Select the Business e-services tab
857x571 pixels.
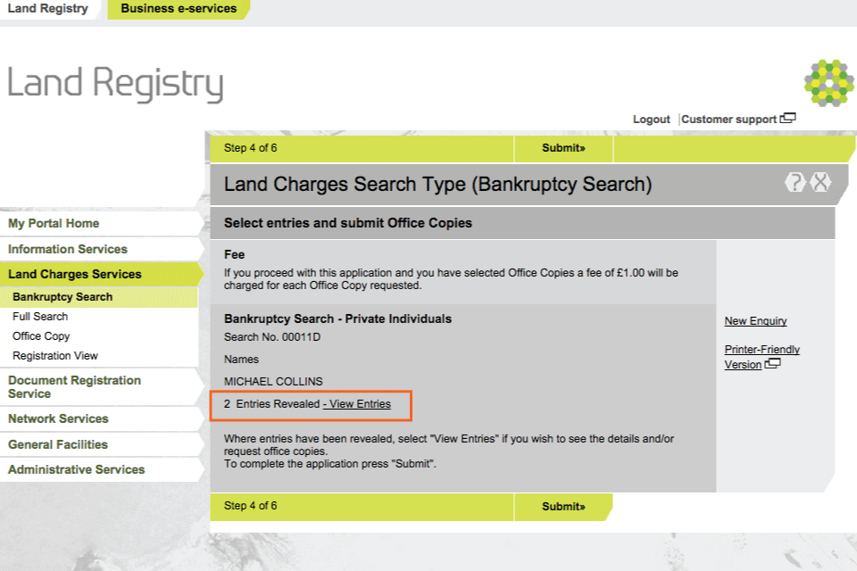179,9
